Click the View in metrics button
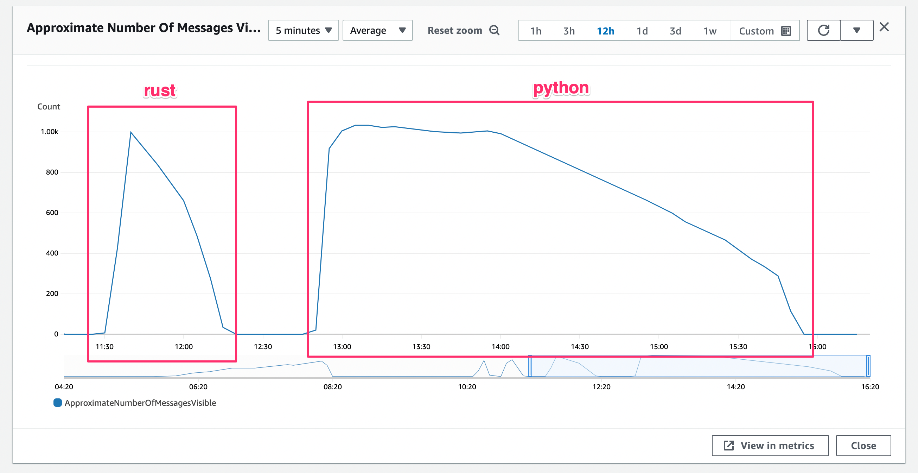 pos(770,445)
